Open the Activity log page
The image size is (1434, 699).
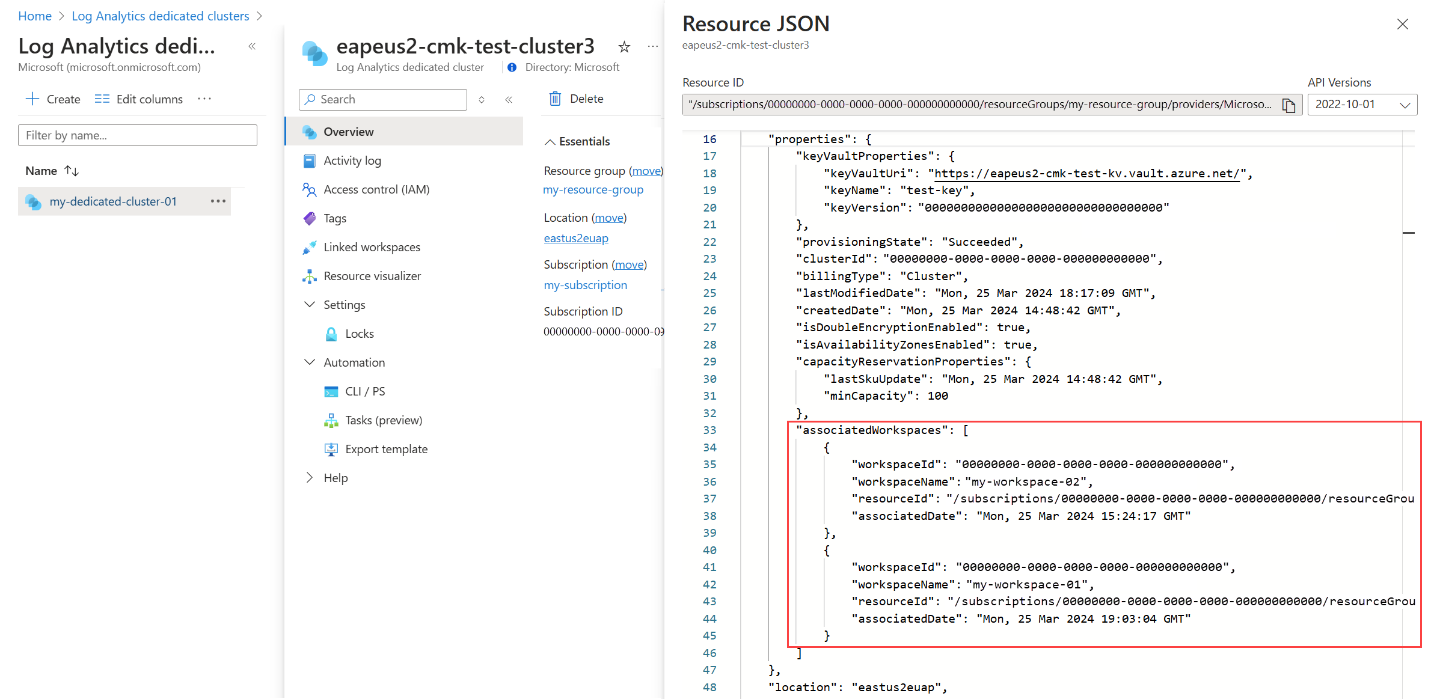pos(352,160)
